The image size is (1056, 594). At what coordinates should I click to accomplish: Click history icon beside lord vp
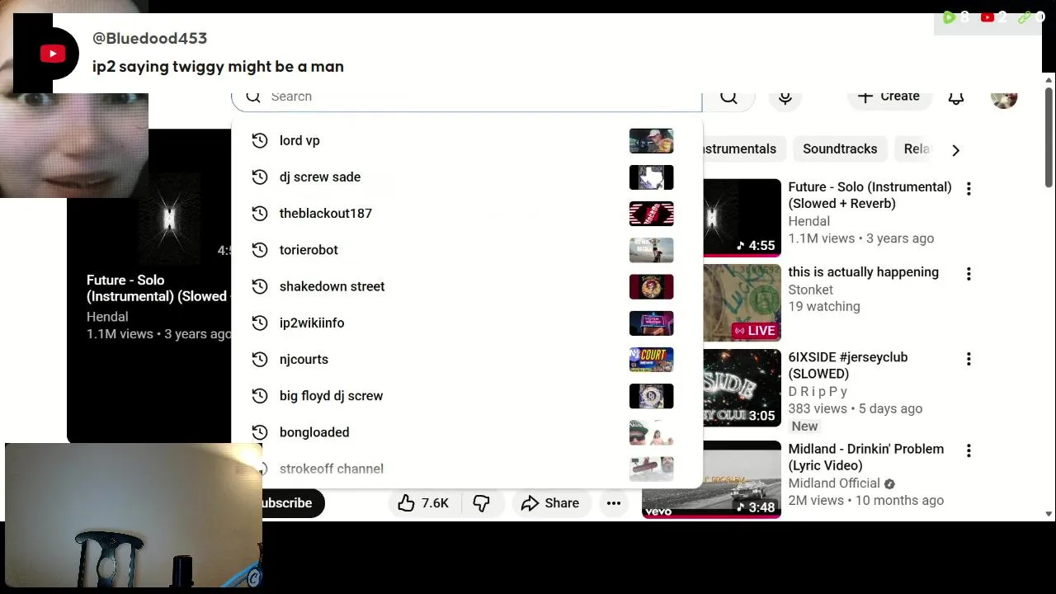pyautogui.click(x=260, y=140)
